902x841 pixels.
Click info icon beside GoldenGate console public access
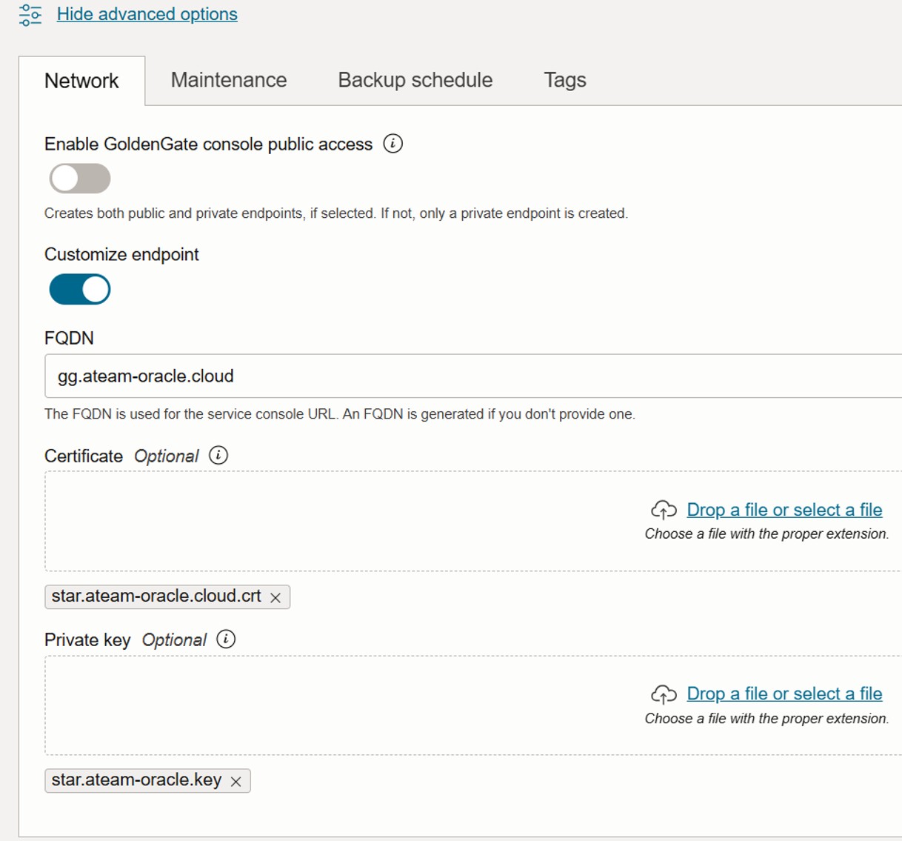(392, 144)
